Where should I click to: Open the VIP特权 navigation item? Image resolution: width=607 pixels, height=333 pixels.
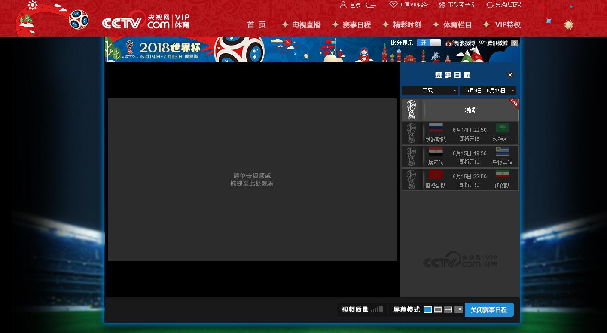tap(508, 25)
